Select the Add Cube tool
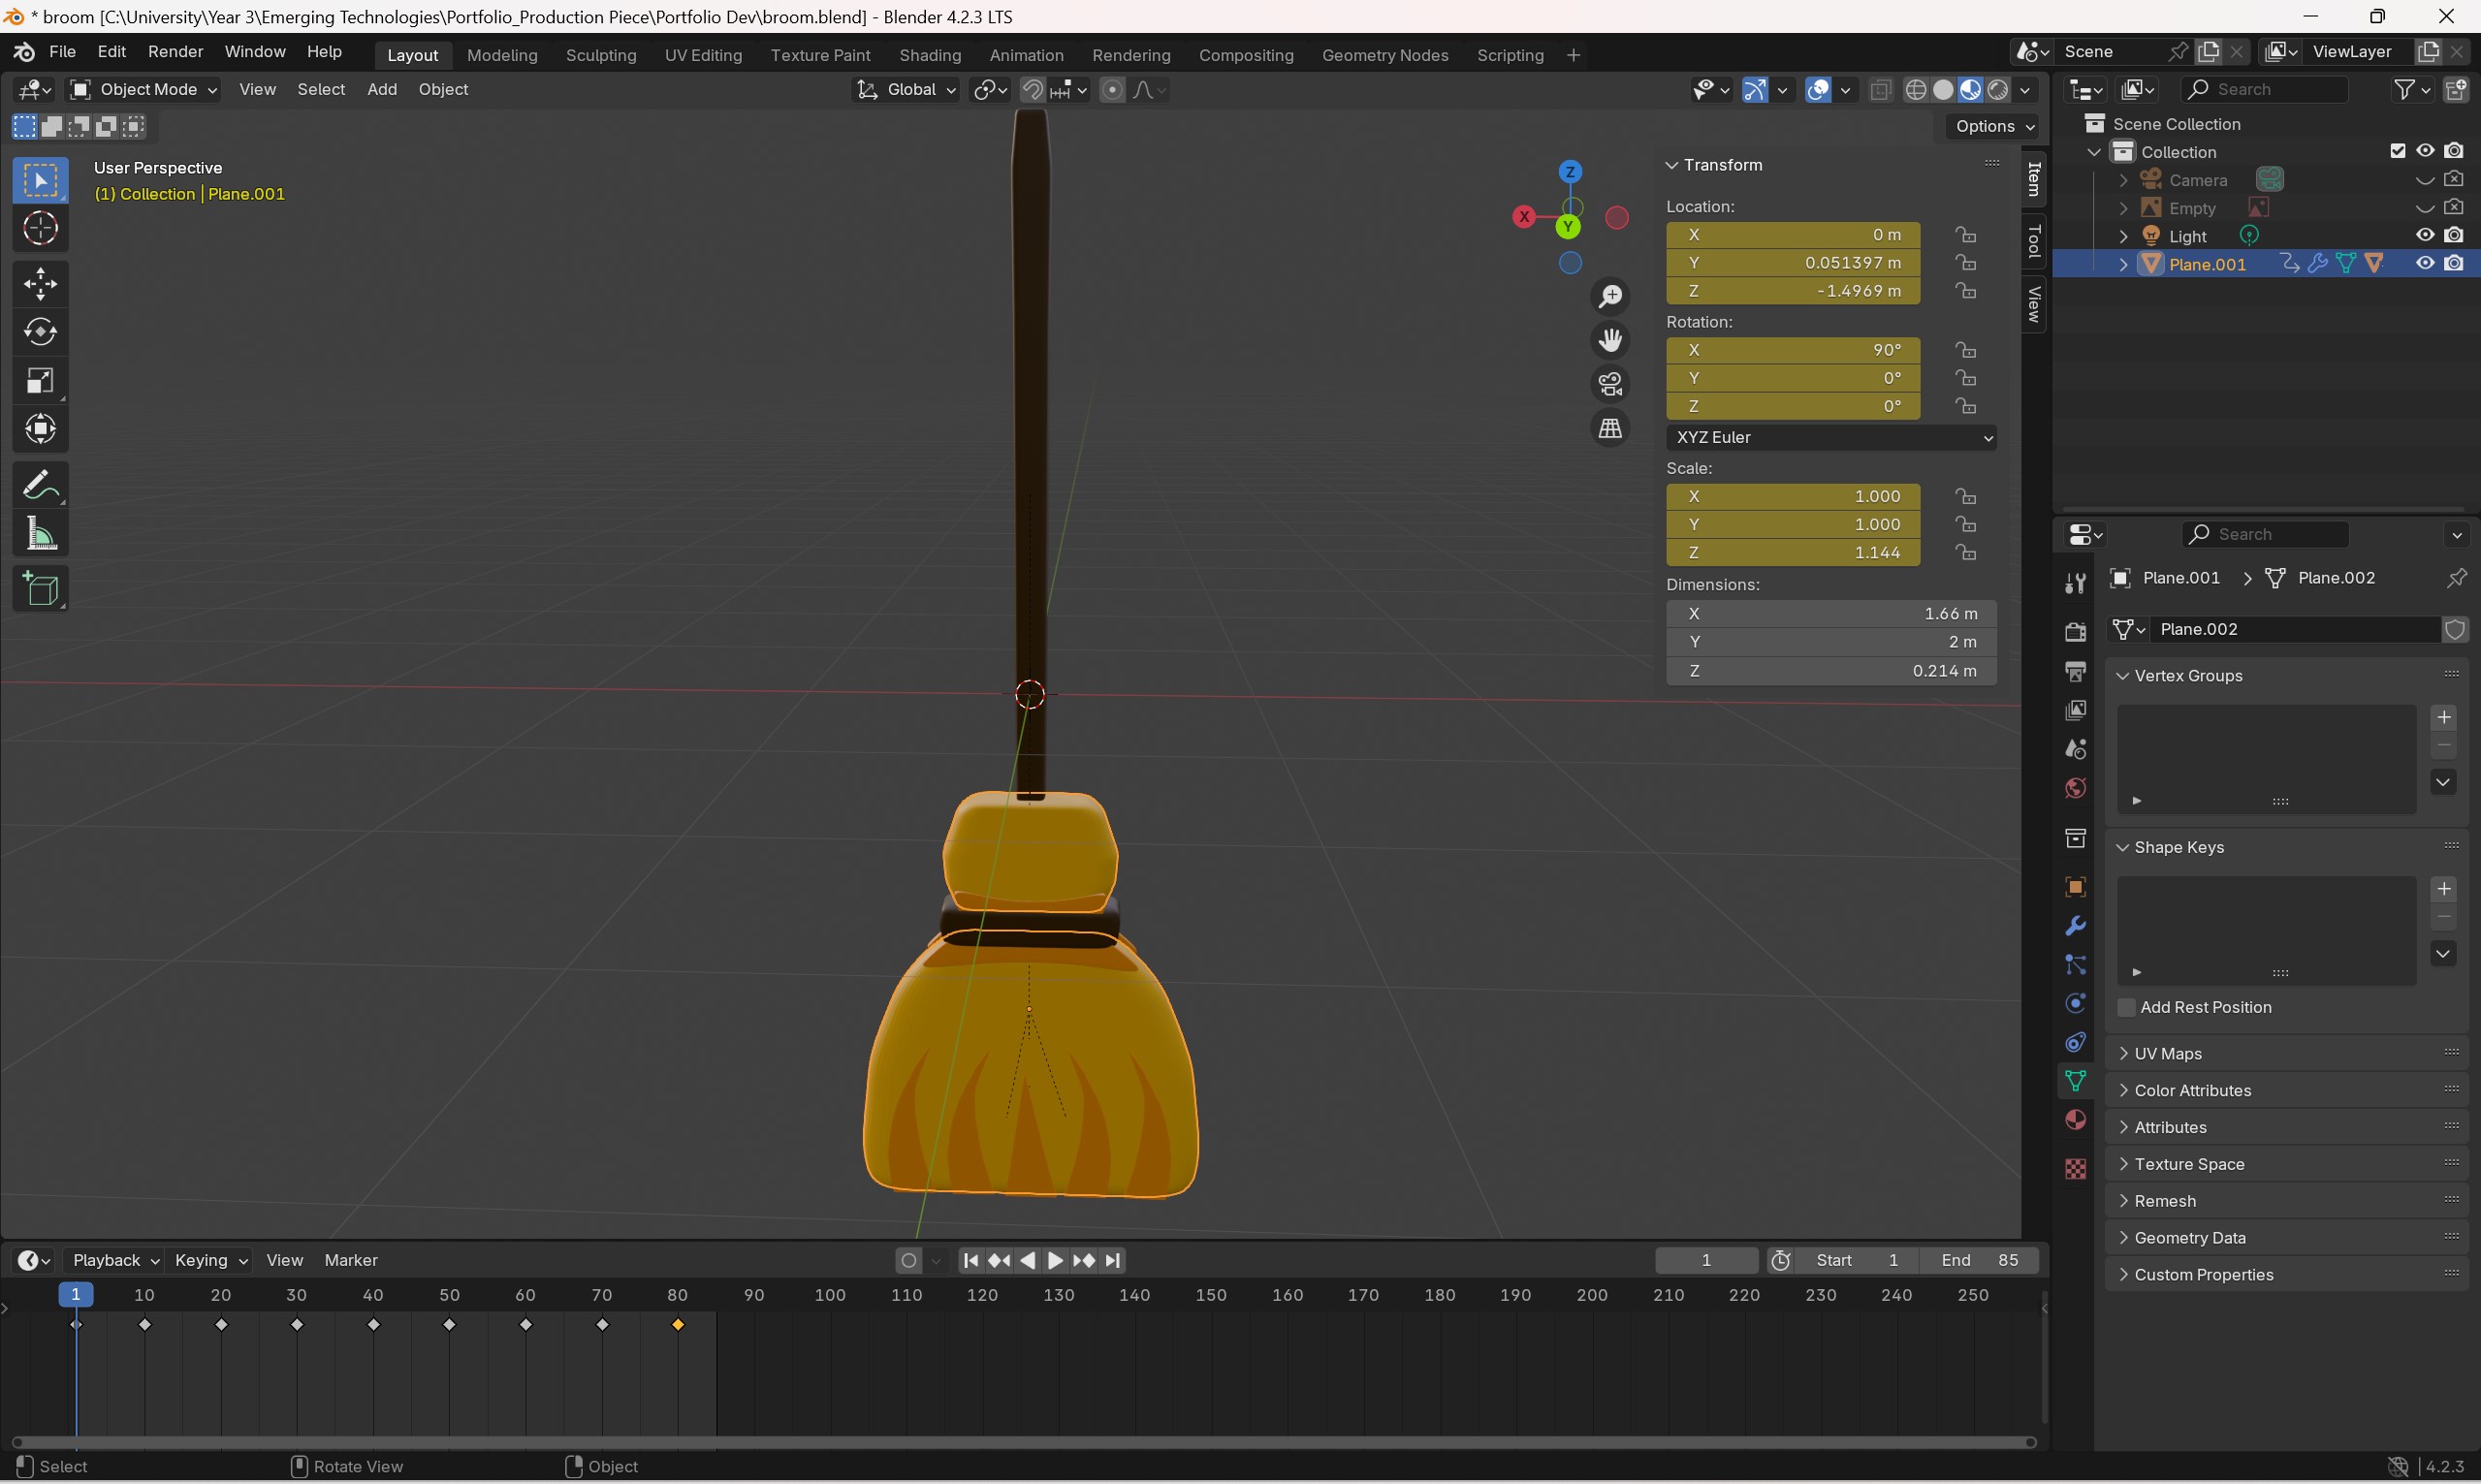 [40, 589]
